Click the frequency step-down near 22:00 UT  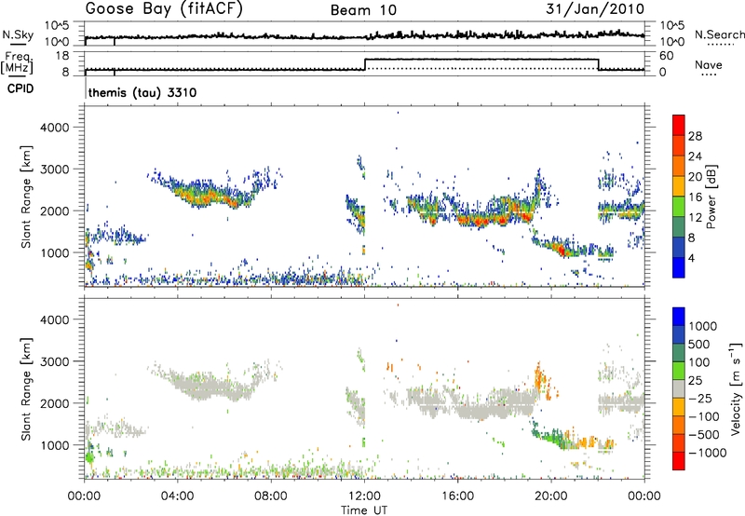[x=599, y=64]
